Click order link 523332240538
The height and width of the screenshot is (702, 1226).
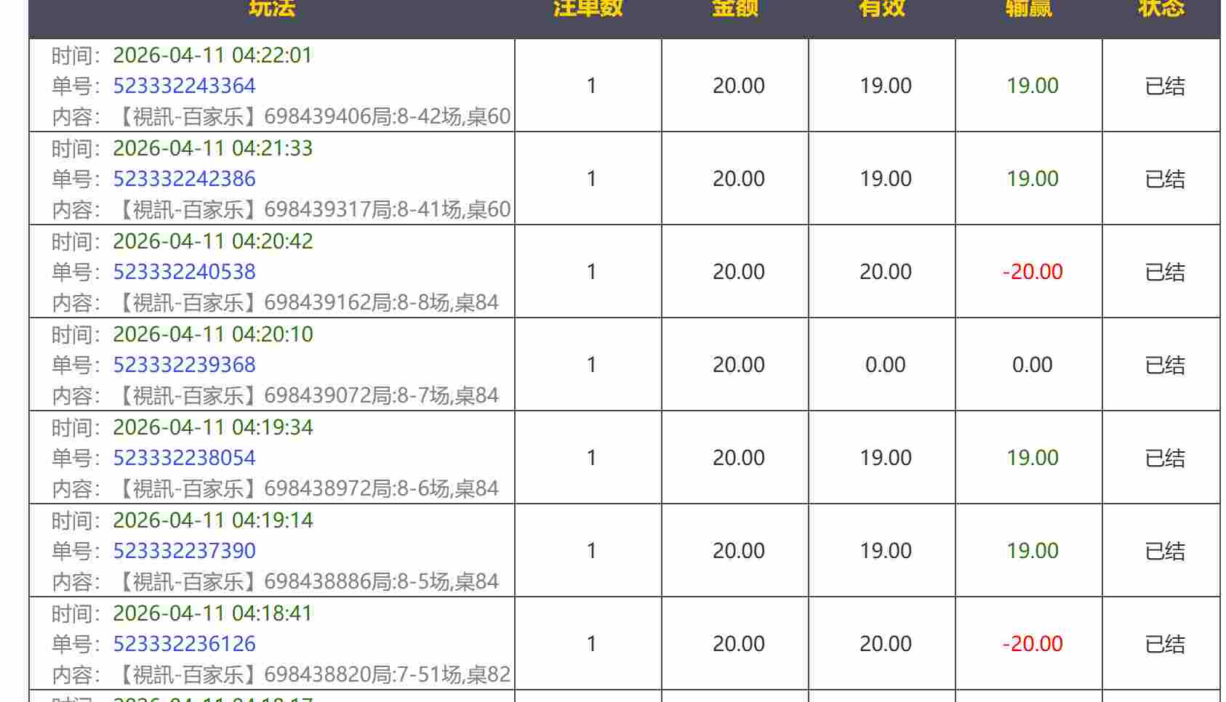coord(184,272)
